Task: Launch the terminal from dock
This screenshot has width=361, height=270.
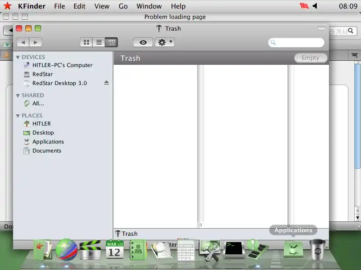Action: tap(233, 250)
